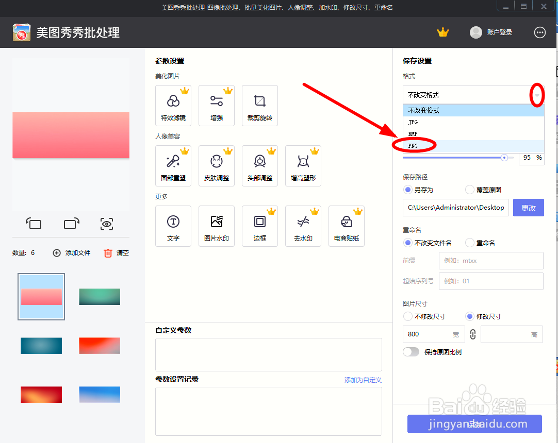558x443 pixels.
Task: Open the 裁剪旋转 crop rotate tool
Action: tap(260, 106)
